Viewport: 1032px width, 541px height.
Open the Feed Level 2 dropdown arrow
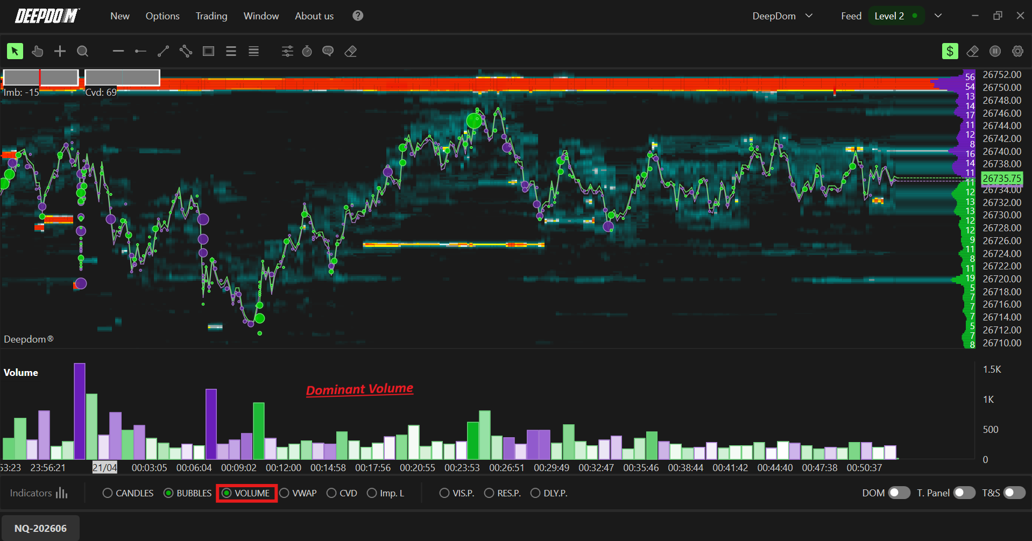[938, 16]
